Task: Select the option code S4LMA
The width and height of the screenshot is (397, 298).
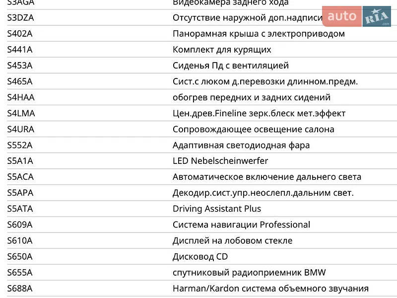Action: tap(21, 114)
